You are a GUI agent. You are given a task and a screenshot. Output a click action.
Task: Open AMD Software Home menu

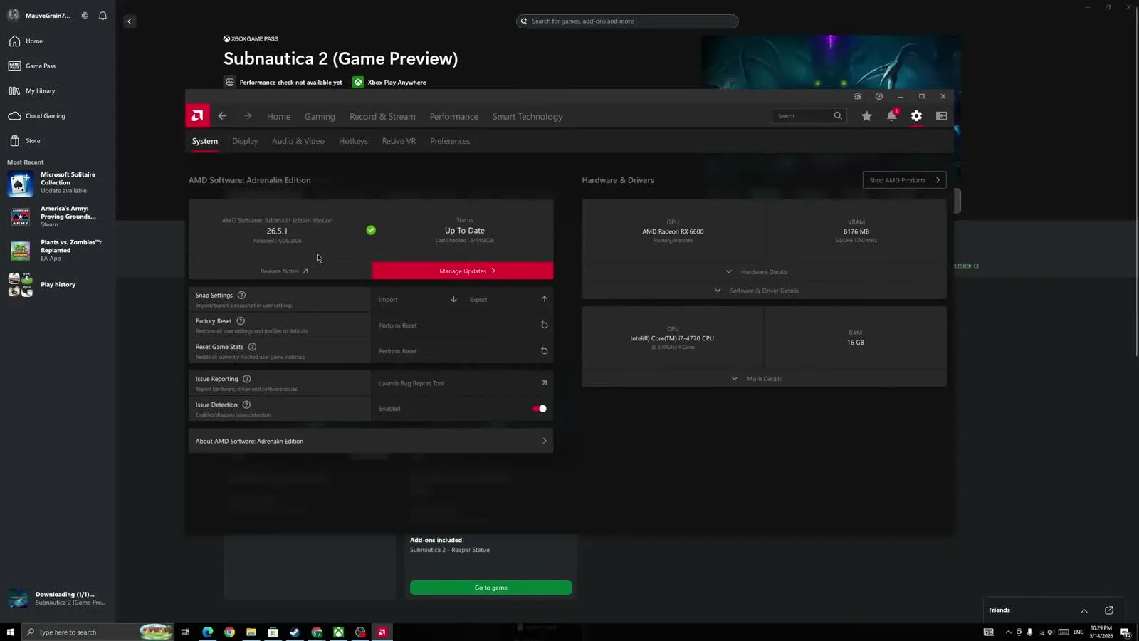point(278,116)
